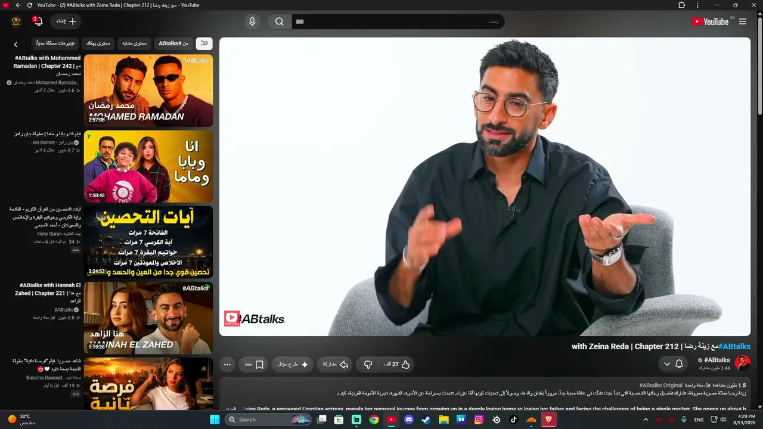Viewport: 763px width, 429px height.
Task: Click the #ABtalks hashtag in video title
Action: 734,346
